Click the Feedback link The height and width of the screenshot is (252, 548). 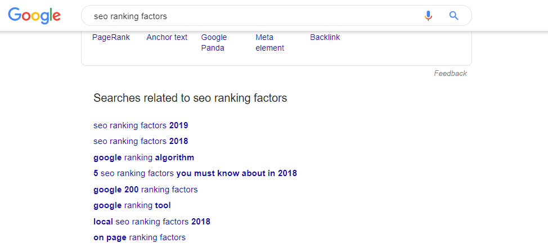click(450, 73)
